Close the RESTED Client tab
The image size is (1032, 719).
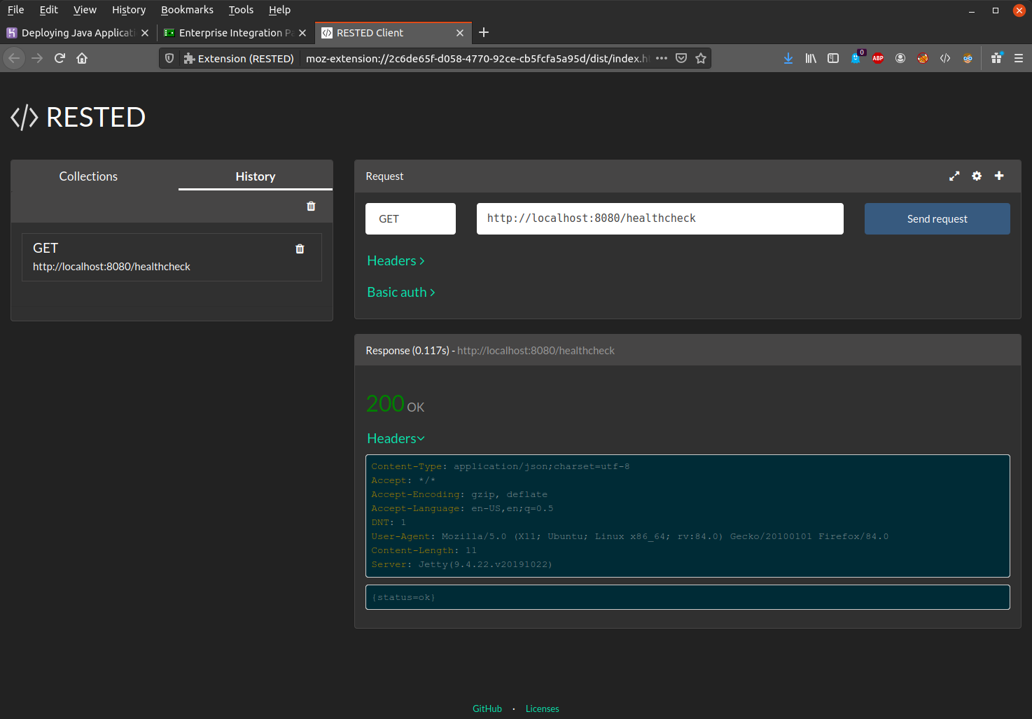460,33
